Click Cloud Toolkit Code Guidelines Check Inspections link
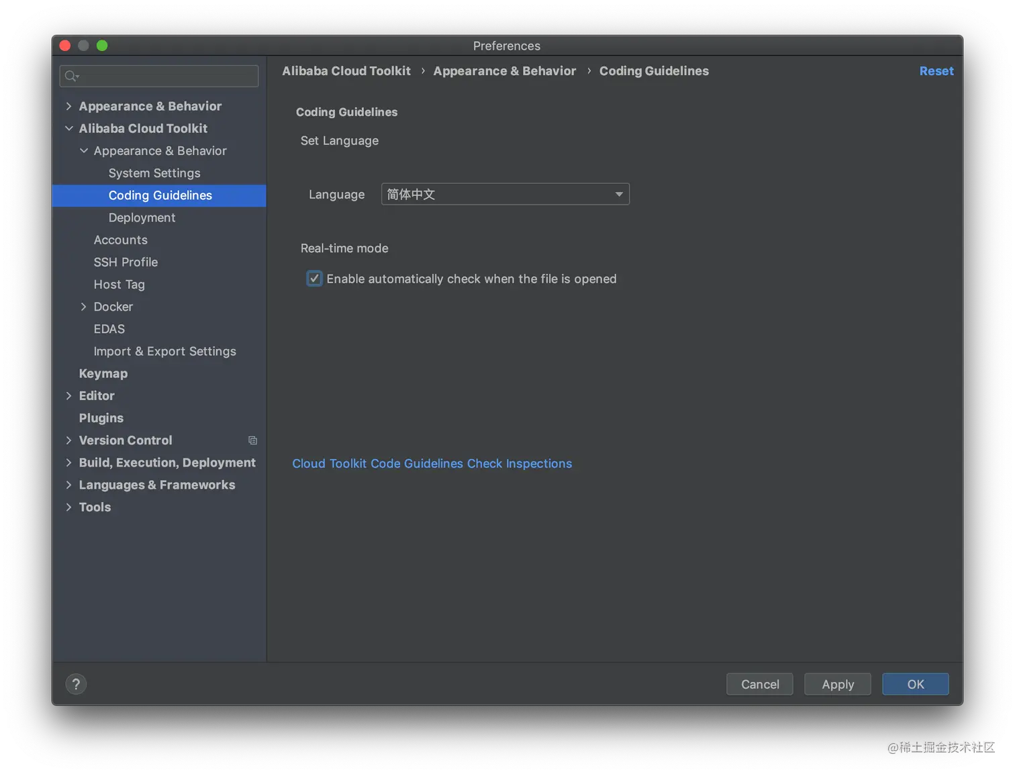 pos(432,463)
